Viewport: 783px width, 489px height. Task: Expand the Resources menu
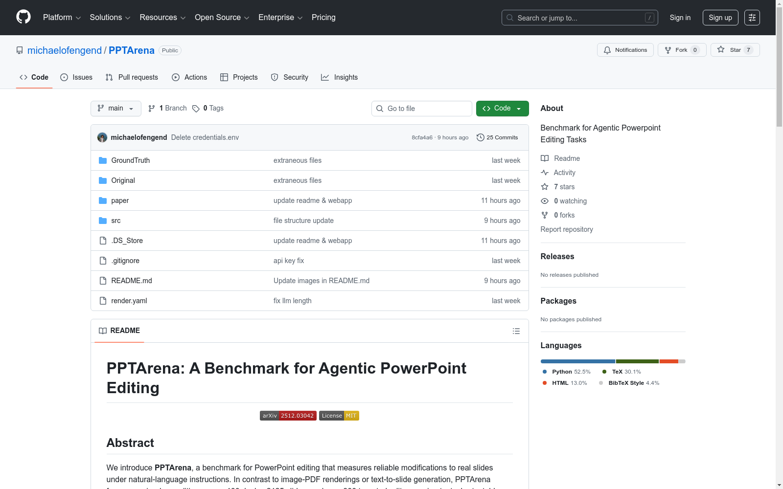(163, 18)
